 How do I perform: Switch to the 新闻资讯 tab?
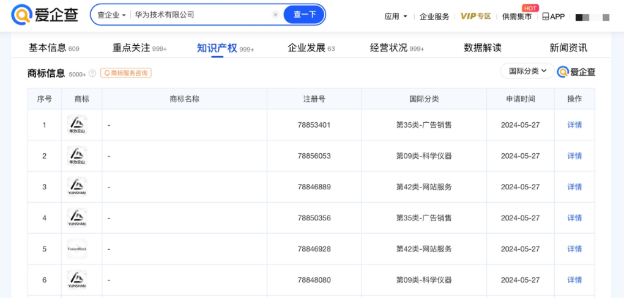(568, 48)
